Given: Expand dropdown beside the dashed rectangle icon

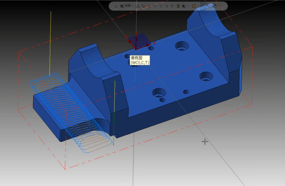Looking at the screenshot, I should pos(198,6).
